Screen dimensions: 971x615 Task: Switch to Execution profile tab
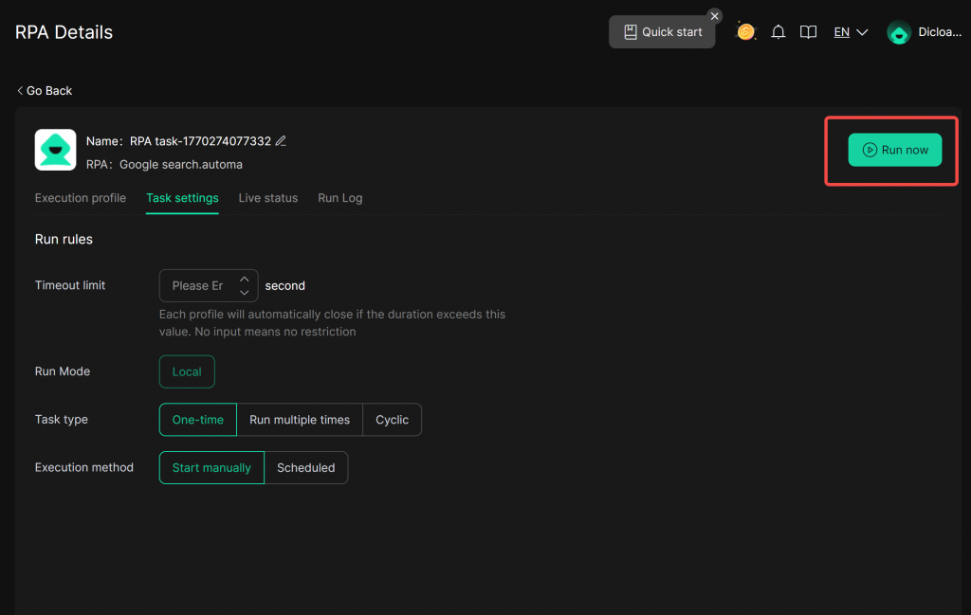tap(81, 198)
